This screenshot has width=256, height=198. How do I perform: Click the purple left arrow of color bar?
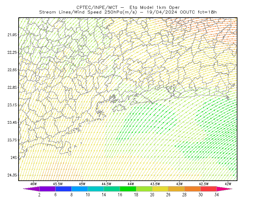tap(31, 189)
